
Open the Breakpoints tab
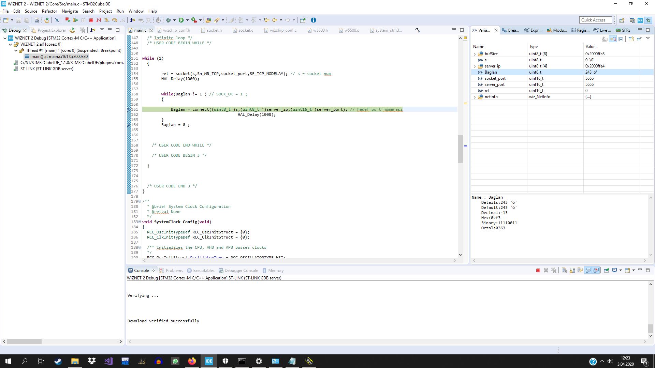[x=510, y=30]
